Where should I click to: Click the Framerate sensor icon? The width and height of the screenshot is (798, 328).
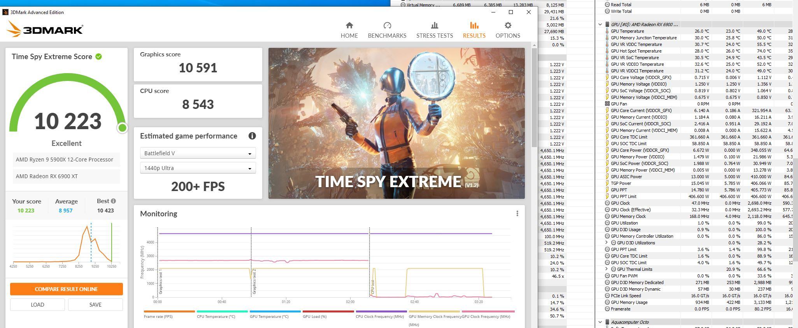pos(607,309)
